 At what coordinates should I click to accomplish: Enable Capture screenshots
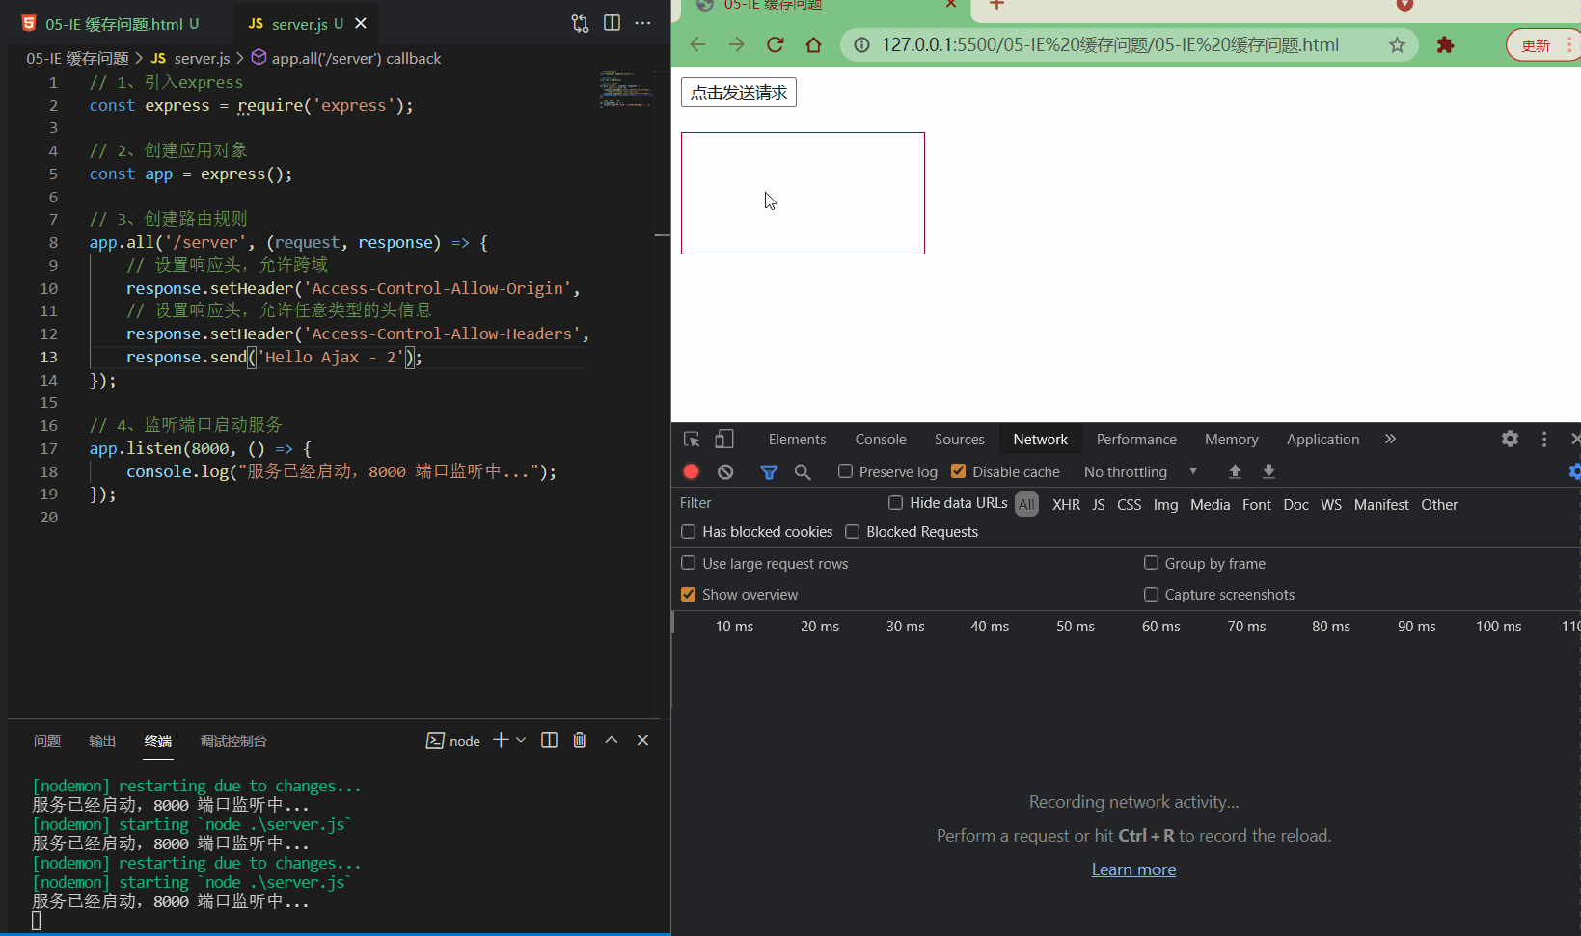pos(1151,594)
